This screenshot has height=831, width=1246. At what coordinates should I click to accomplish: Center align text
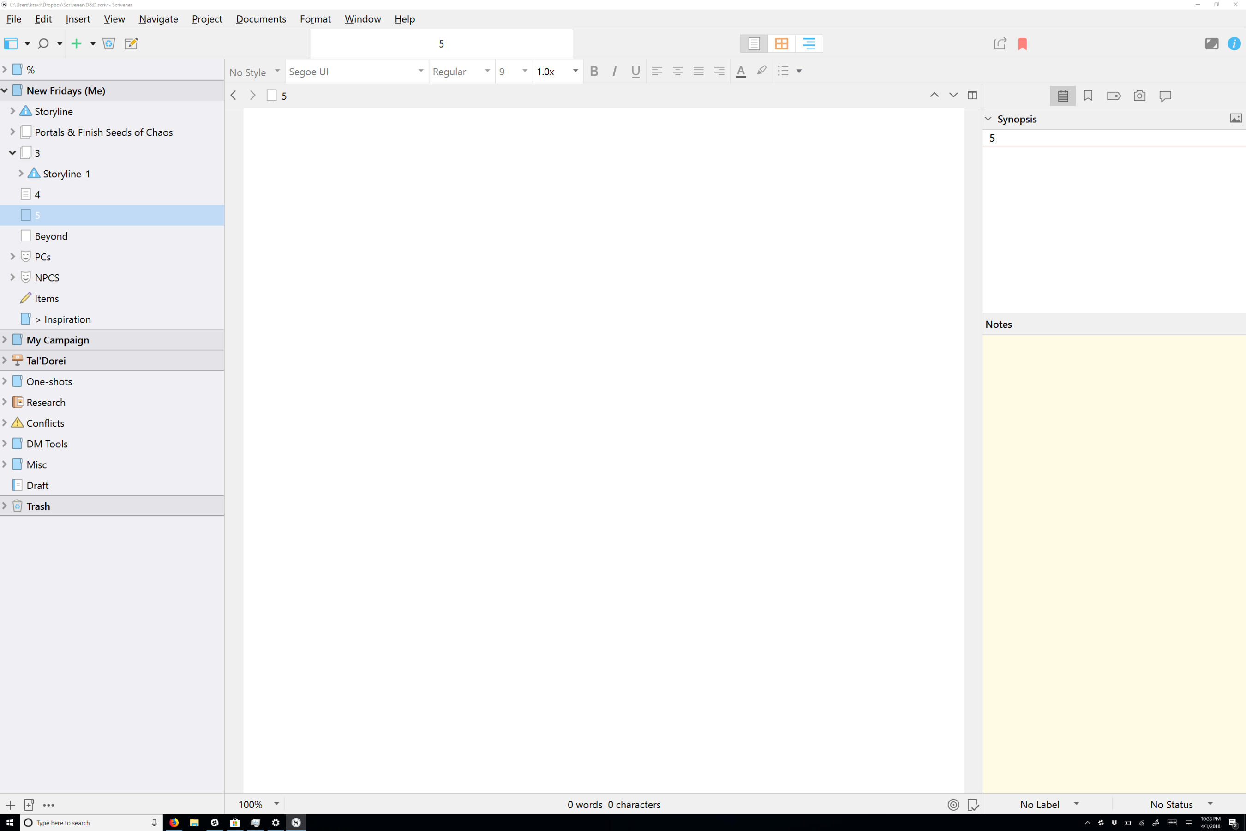pyautogui.click(x=677, y=71)
